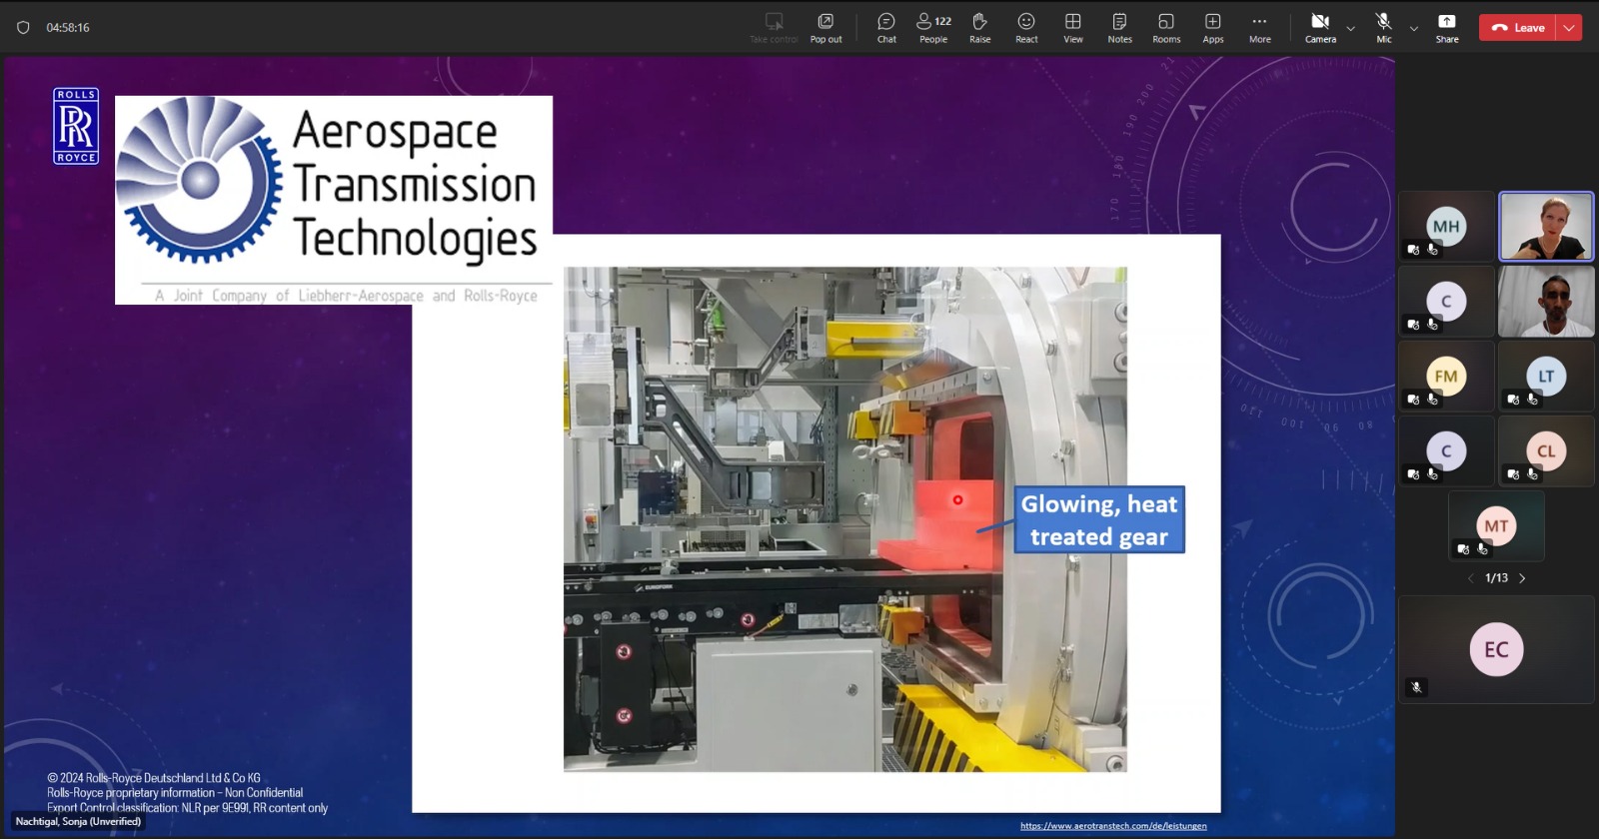Click the "Export Control classification" line

point(187,808)
